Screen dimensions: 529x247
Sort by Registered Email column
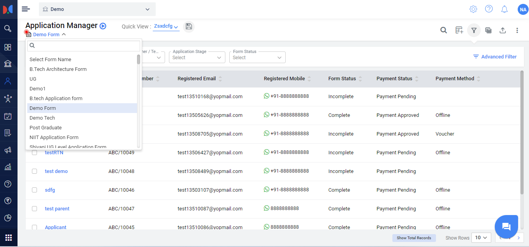[x=220, y=79]
